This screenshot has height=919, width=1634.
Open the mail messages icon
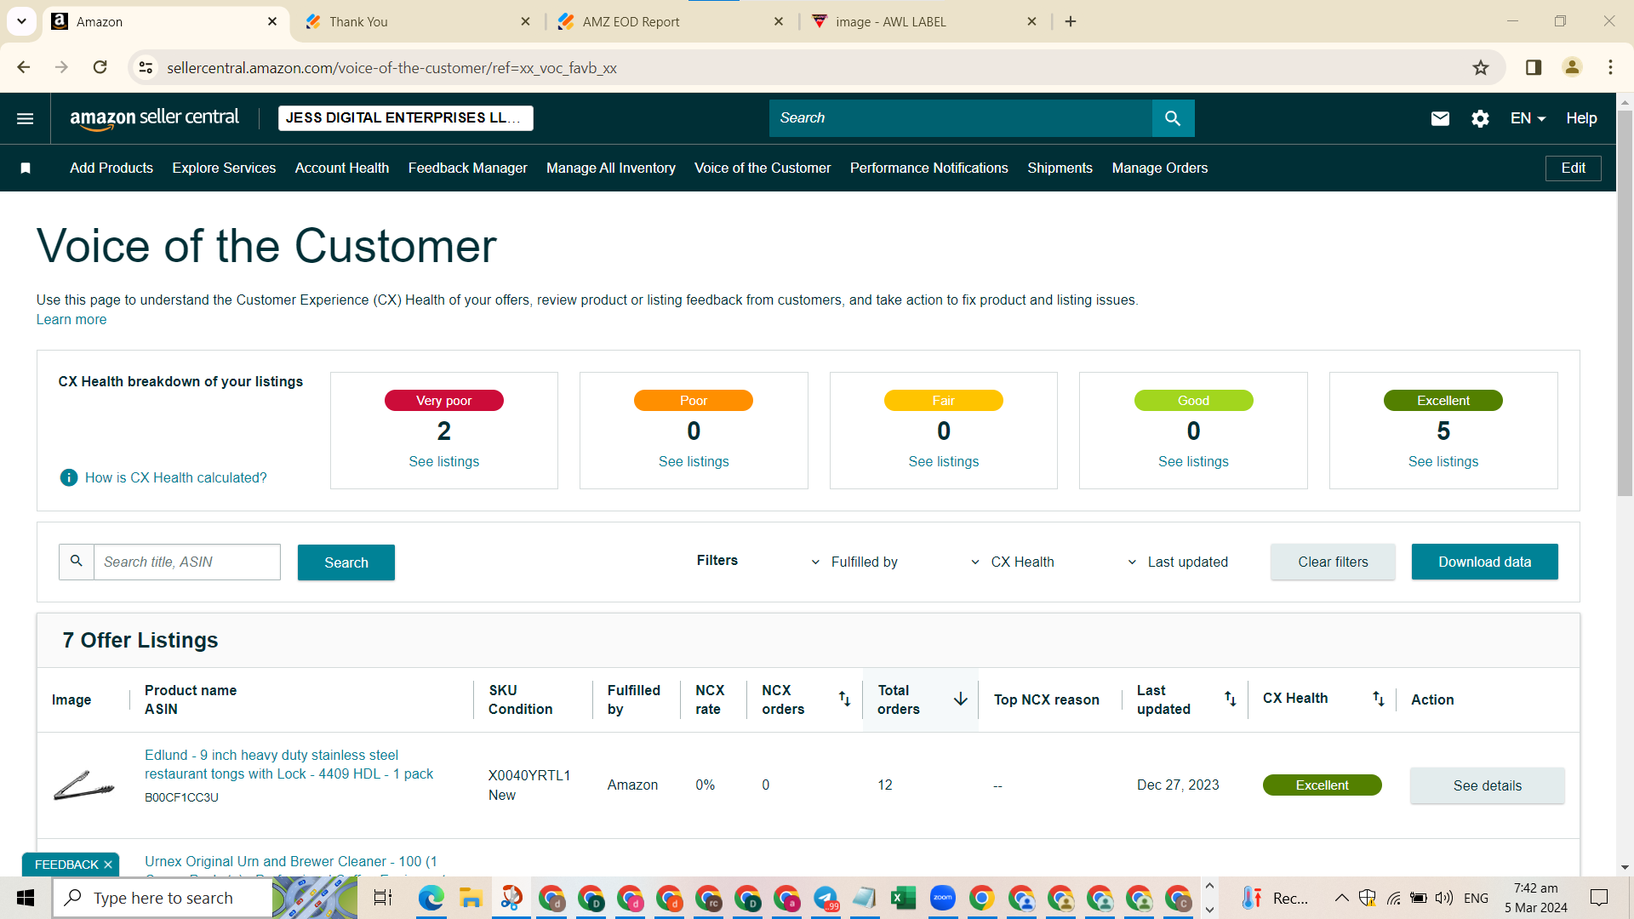point(1440,118)
